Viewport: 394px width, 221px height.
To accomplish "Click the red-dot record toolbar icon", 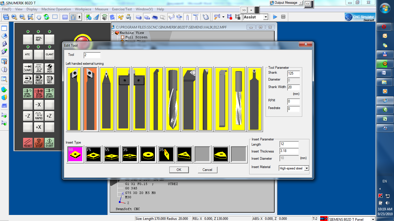I will [x=230, y=17].
